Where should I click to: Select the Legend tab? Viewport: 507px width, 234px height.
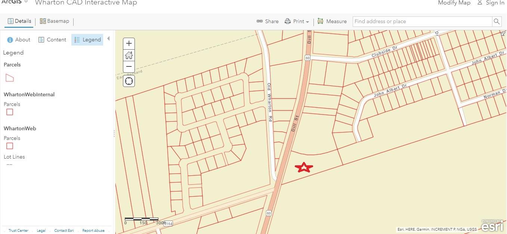[x=87, y=40]
